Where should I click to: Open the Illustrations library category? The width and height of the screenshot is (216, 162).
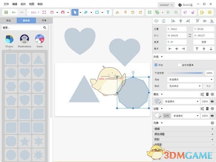(x=24, y=41)
